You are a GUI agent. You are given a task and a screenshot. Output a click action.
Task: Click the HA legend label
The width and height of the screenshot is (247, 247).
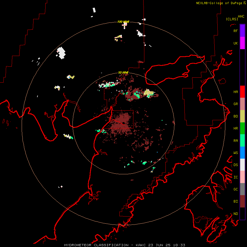tap(235, 92)
